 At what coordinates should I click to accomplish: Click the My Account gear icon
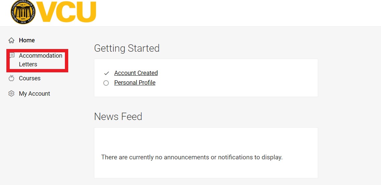tap(11, 93)
